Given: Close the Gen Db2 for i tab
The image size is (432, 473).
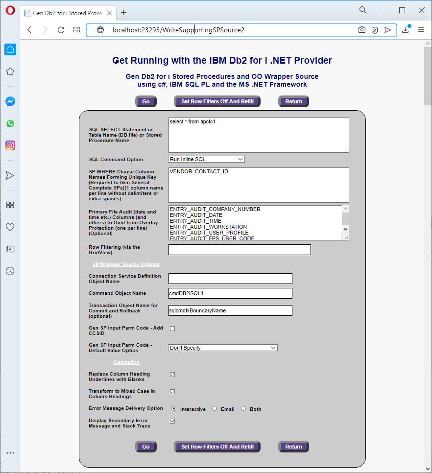Looking at the screenshot, I should tap(110, 13).
